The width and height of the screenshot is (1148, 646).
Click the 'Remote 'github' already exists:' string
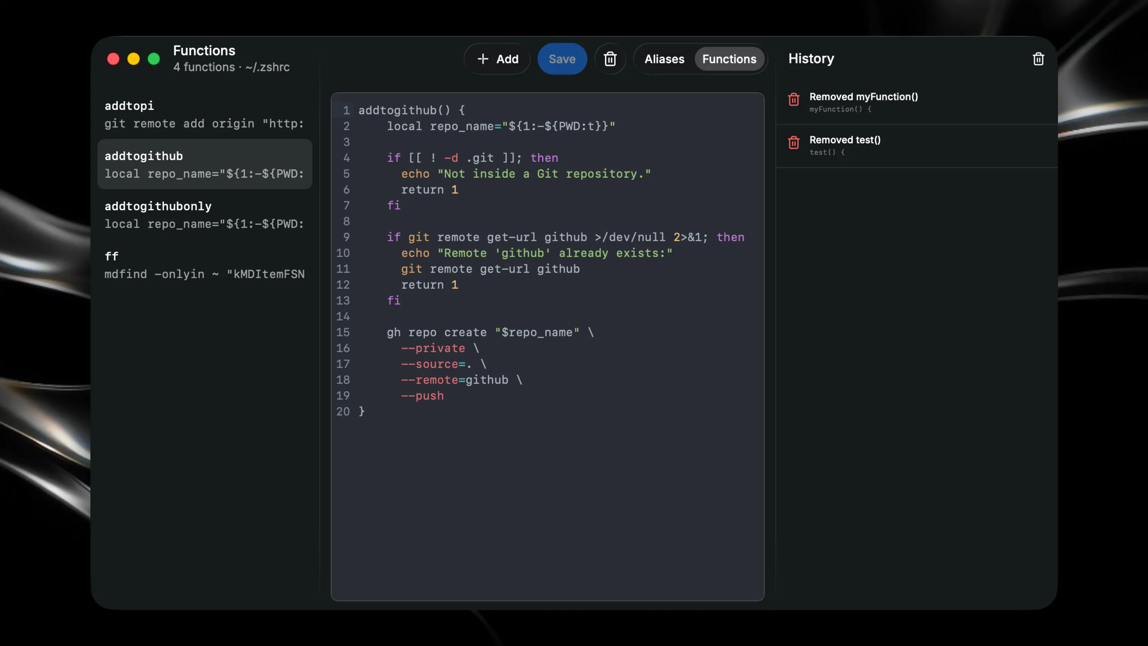(x=554, y=253)
